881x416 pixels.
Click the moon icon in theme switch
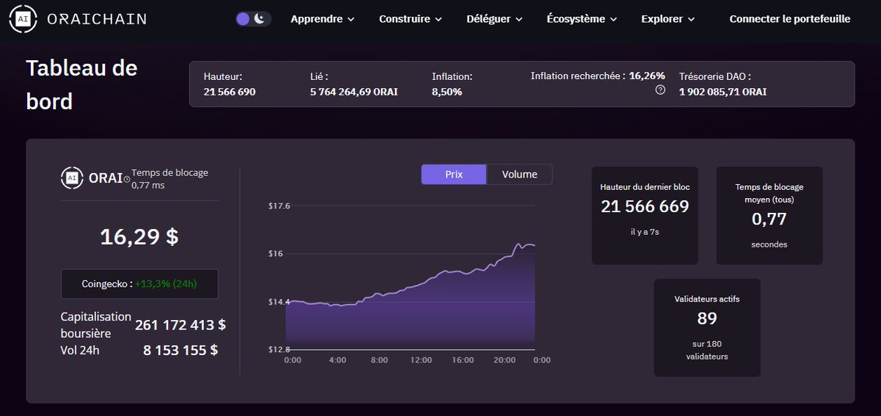pyautogui.click(x=260, y=19)
